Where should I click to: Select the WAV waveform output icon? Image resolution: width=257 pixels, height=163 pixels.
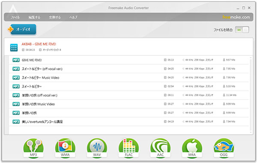click(x=97, y=148)
